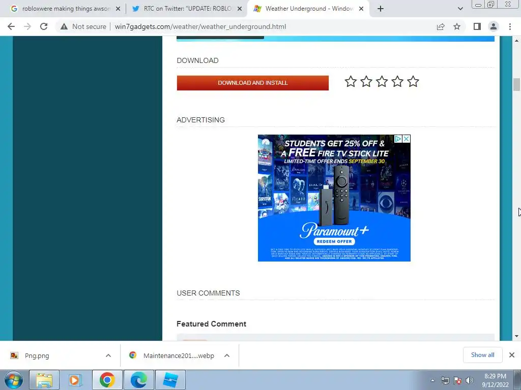The width and height of the screenshot is (521, 390).
Task: Click Chrome icon in taskbar
Action: click(x=107, y=380)
